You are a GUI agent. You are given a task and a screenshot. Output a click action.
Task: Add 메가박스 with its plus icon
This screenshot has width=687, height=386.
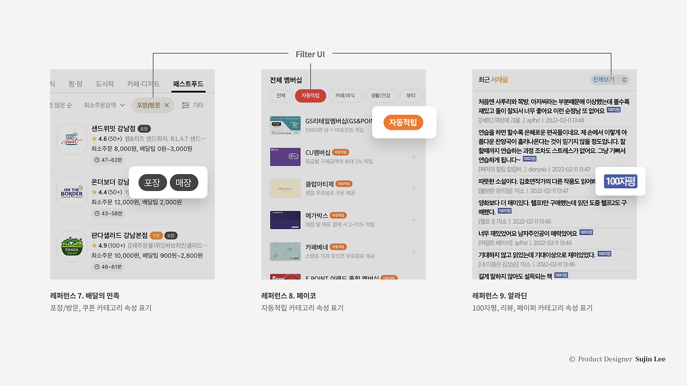coord(414,220)
